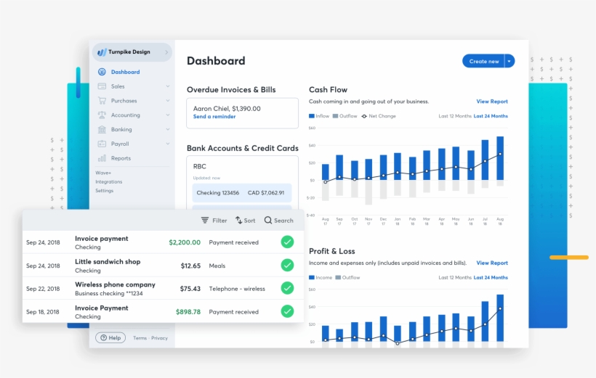Click the Sep 22, 2018 date
The image size is (596, 378).
coord(43,289)
